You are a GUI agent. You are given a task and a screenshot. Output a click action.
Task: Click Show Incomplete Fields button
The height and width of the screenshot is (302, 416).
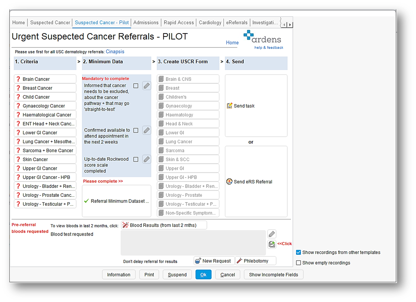point(273,275)
